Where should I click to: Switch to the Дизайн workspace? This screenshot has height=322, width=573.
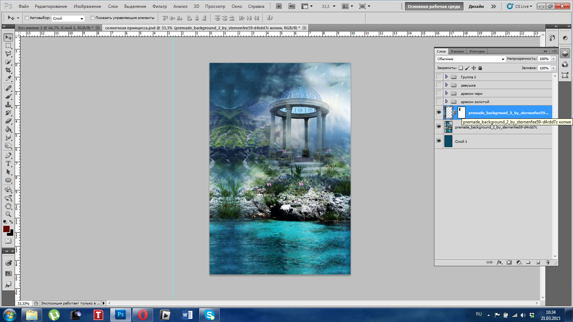(476, 6)
